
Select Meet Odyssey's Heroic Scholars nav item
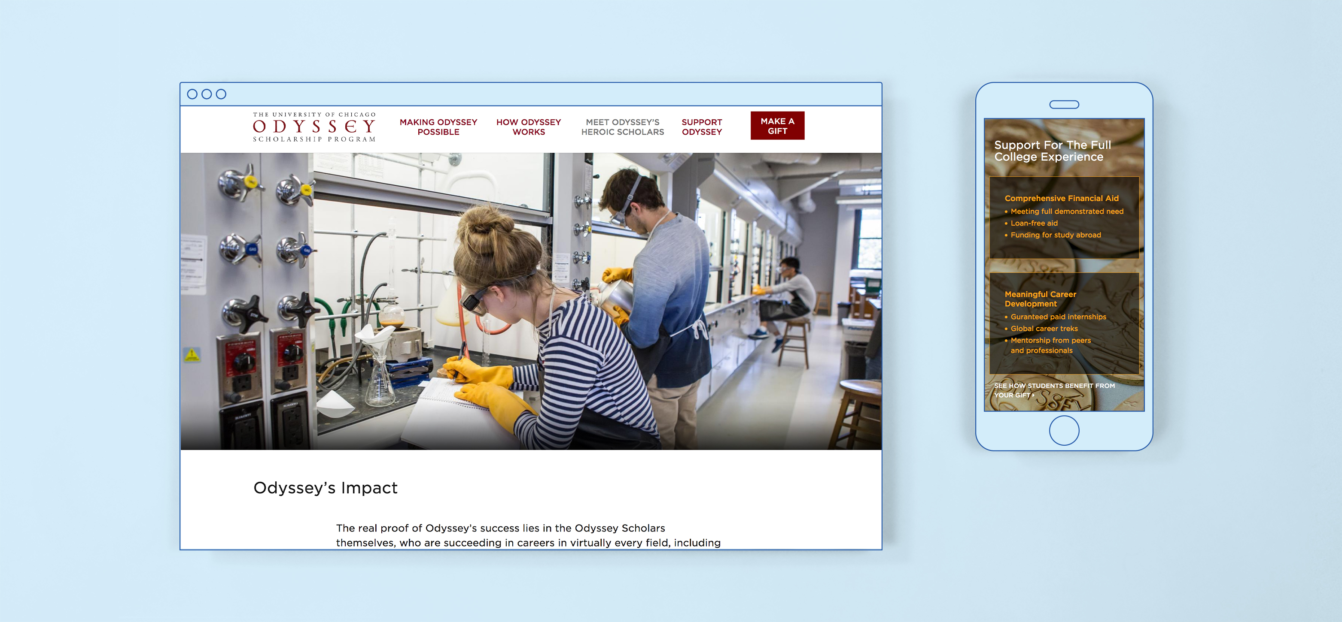point(622,127)
